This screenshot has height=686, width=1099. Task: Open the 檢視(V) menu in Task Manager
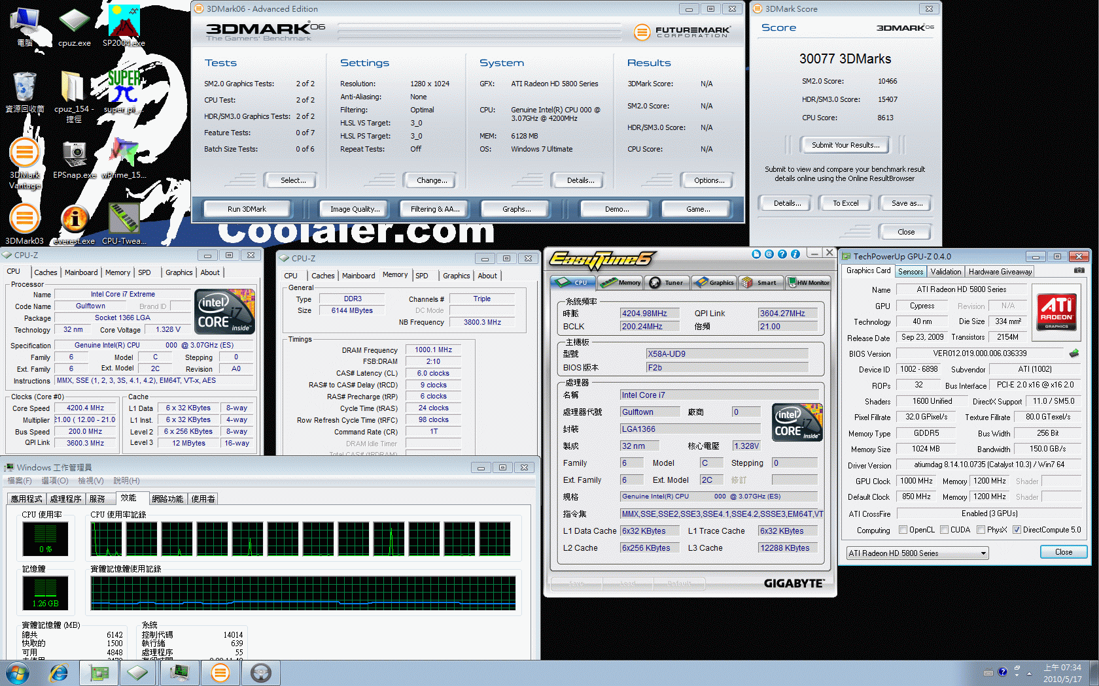91,480
